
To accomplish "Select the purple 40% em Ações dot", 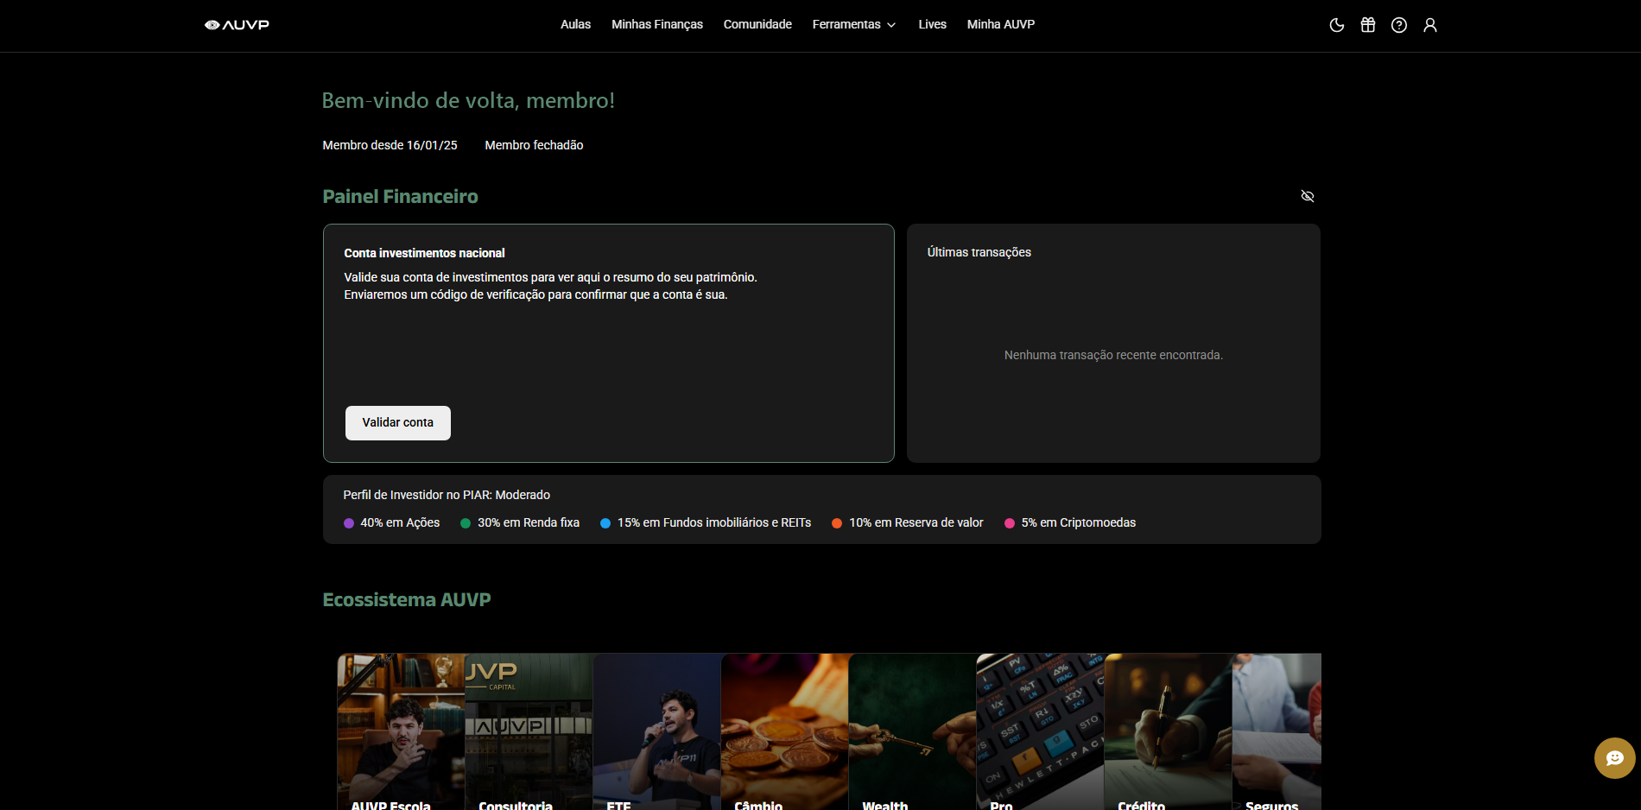I will (349, 523).
